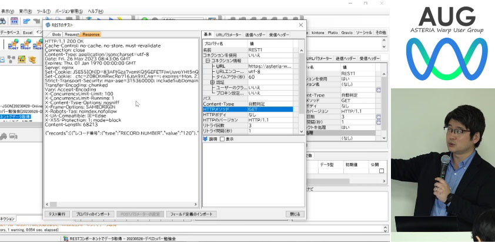Switch to the 基本 properties tab
This screenshot has width=495, height=242.
pyautogui.click(x=208, y=34)
